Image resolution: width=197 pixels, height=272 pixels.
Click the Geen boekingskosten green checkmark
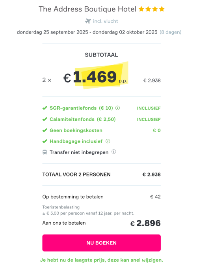[45, 130]
